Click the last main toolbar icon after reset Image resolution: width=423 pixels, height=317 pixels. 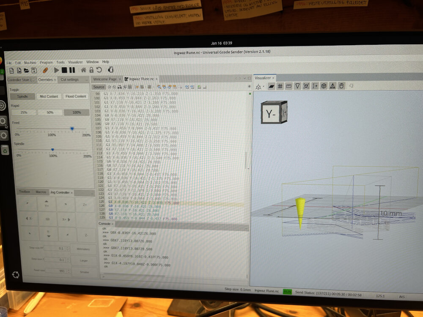point(110,70)
